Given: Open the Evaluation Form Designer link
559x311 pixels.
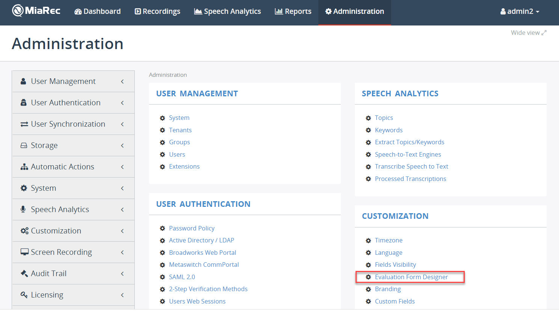Looking at the screenshot, I should (411, 277).
